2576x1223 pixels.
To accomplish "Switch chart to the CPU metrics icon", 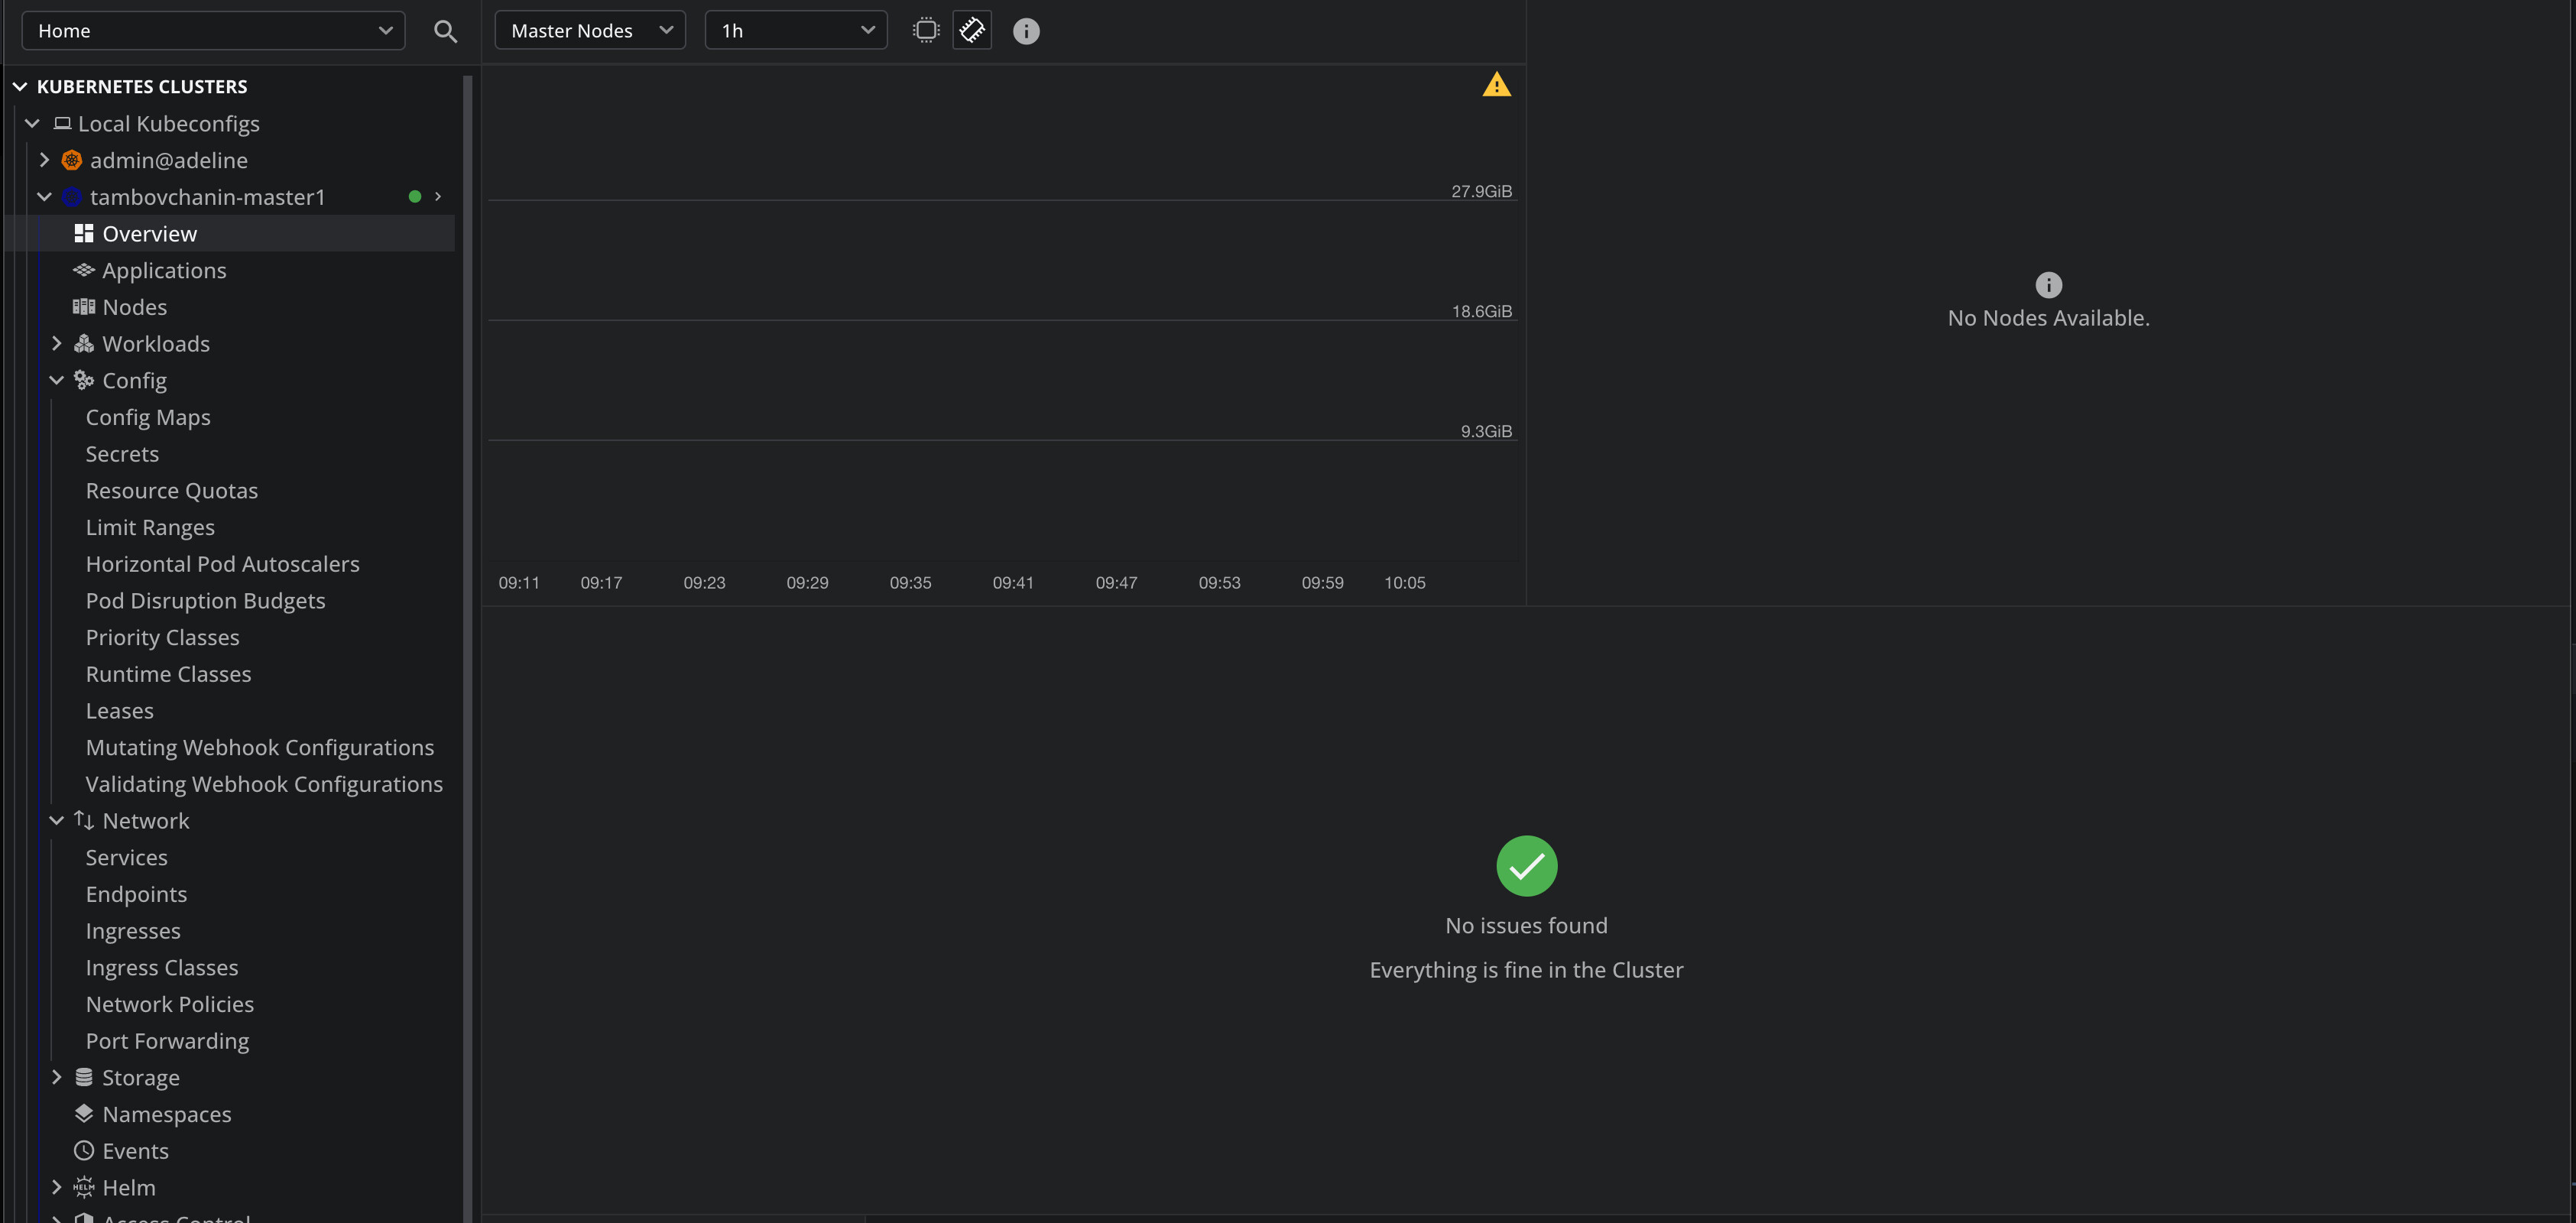I will pyautogui.click(x=926, y=30).
